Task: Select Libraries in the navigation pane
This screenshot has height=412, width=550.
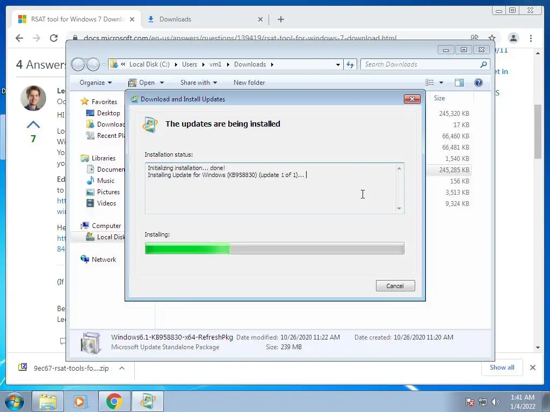Action: pyautogui.click(x=104, y=158)
